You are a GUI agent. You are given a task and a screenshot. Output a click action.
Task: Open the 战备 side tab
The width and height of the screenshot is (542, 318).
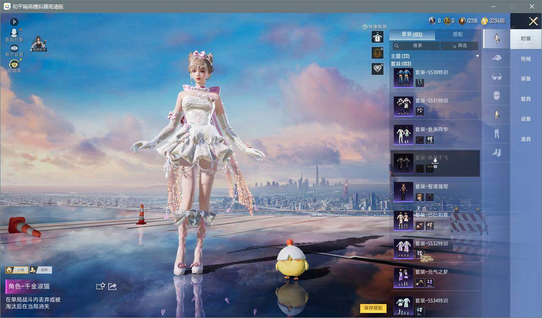[x=526, y=119]
